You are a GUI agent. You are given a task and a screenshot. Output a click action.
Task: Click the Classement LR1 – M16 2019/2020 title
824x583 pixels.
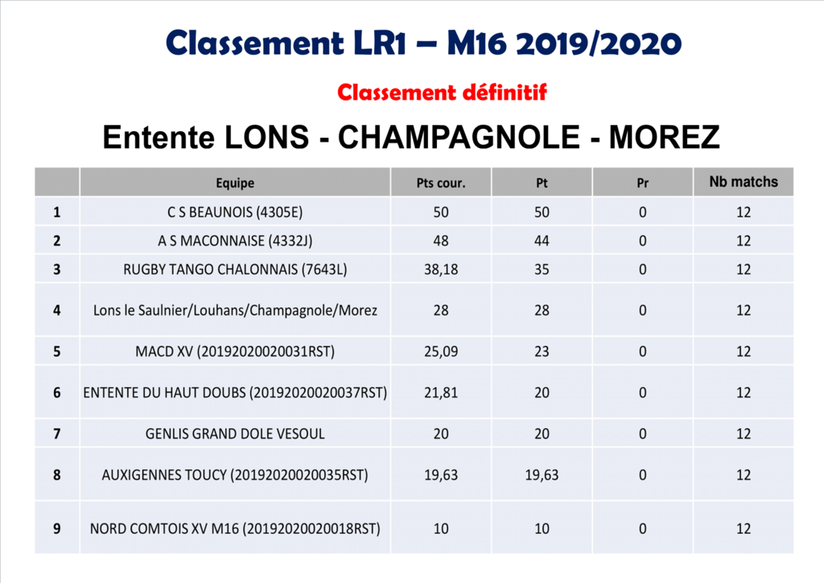[424, 43]
